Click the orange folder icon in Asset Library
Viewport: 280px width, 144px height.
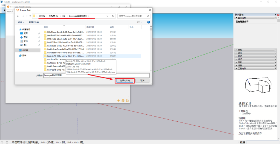(x=127, y=101)
